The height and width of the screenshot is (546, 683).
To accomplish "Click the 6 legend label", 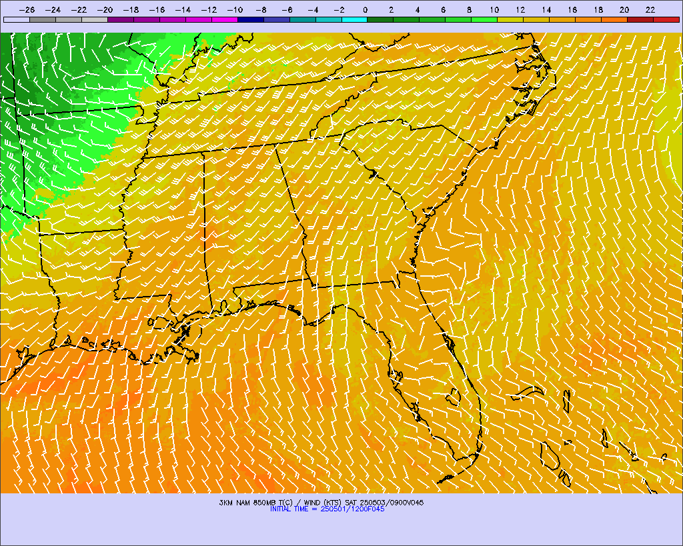I will click(443, 9).
